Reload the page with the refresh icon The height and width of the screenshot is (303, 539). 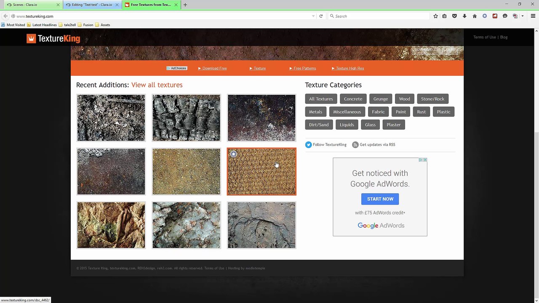321,16
